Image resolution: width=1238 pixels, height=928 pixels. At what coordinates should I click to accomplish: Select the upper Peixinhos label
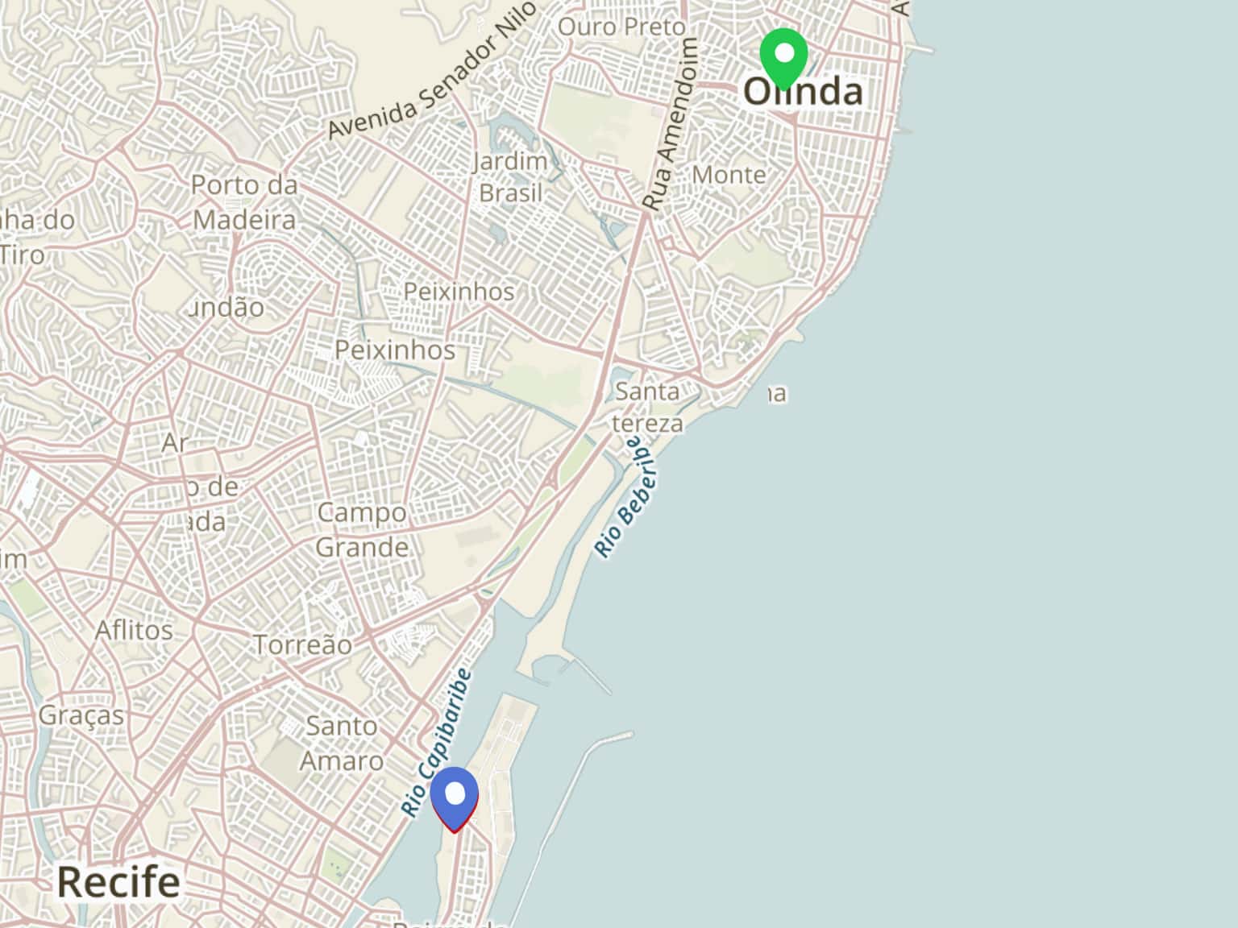coord(459,291)
